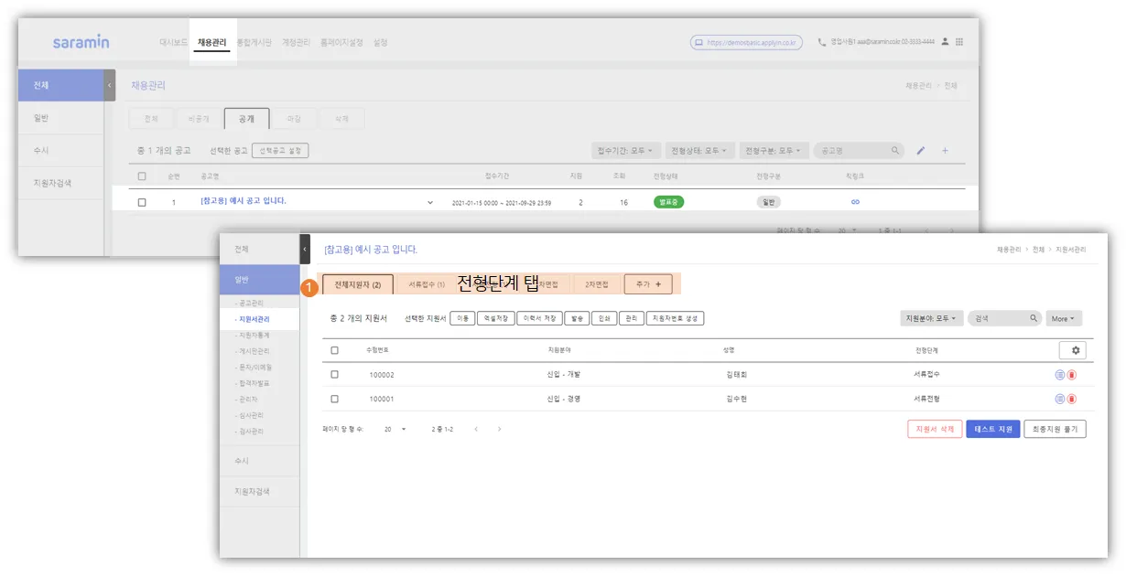The height and width of the screenshot is (576, 1126).
Task: Open the detail icon for applicant 100001
Action: 1060,399
